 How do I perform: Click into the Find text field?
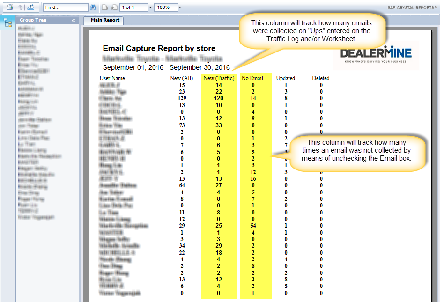pos(65,7)
